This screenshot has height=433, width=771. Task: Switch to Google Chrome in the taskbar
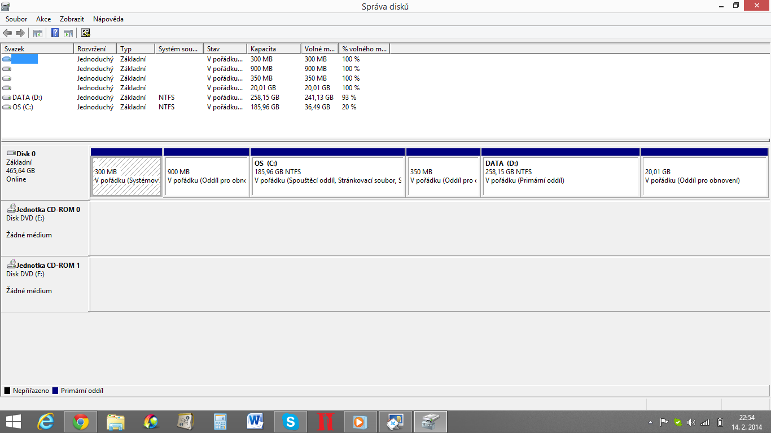pos(81,422)
